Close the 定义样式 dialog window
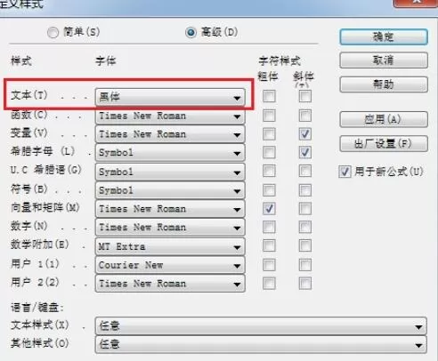 click(416, 3)
